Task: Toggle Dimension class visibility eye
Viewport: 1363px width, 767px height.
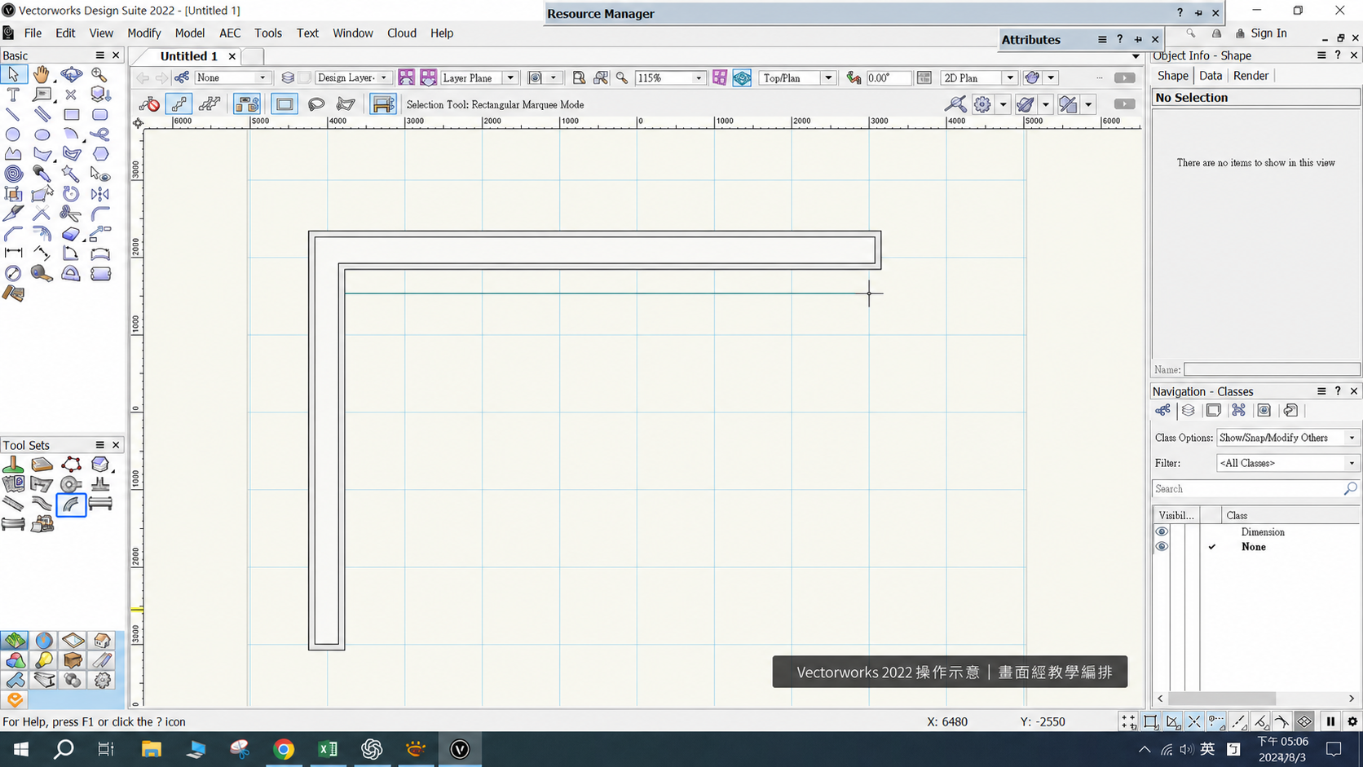Action: 1162,532
